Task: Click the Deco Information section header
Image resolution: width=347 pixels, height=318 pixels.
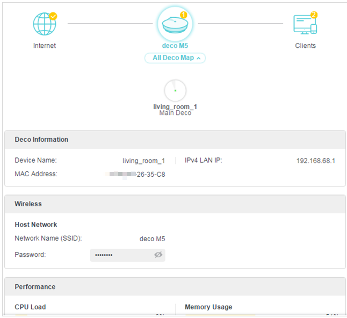Action: (175, 140)
